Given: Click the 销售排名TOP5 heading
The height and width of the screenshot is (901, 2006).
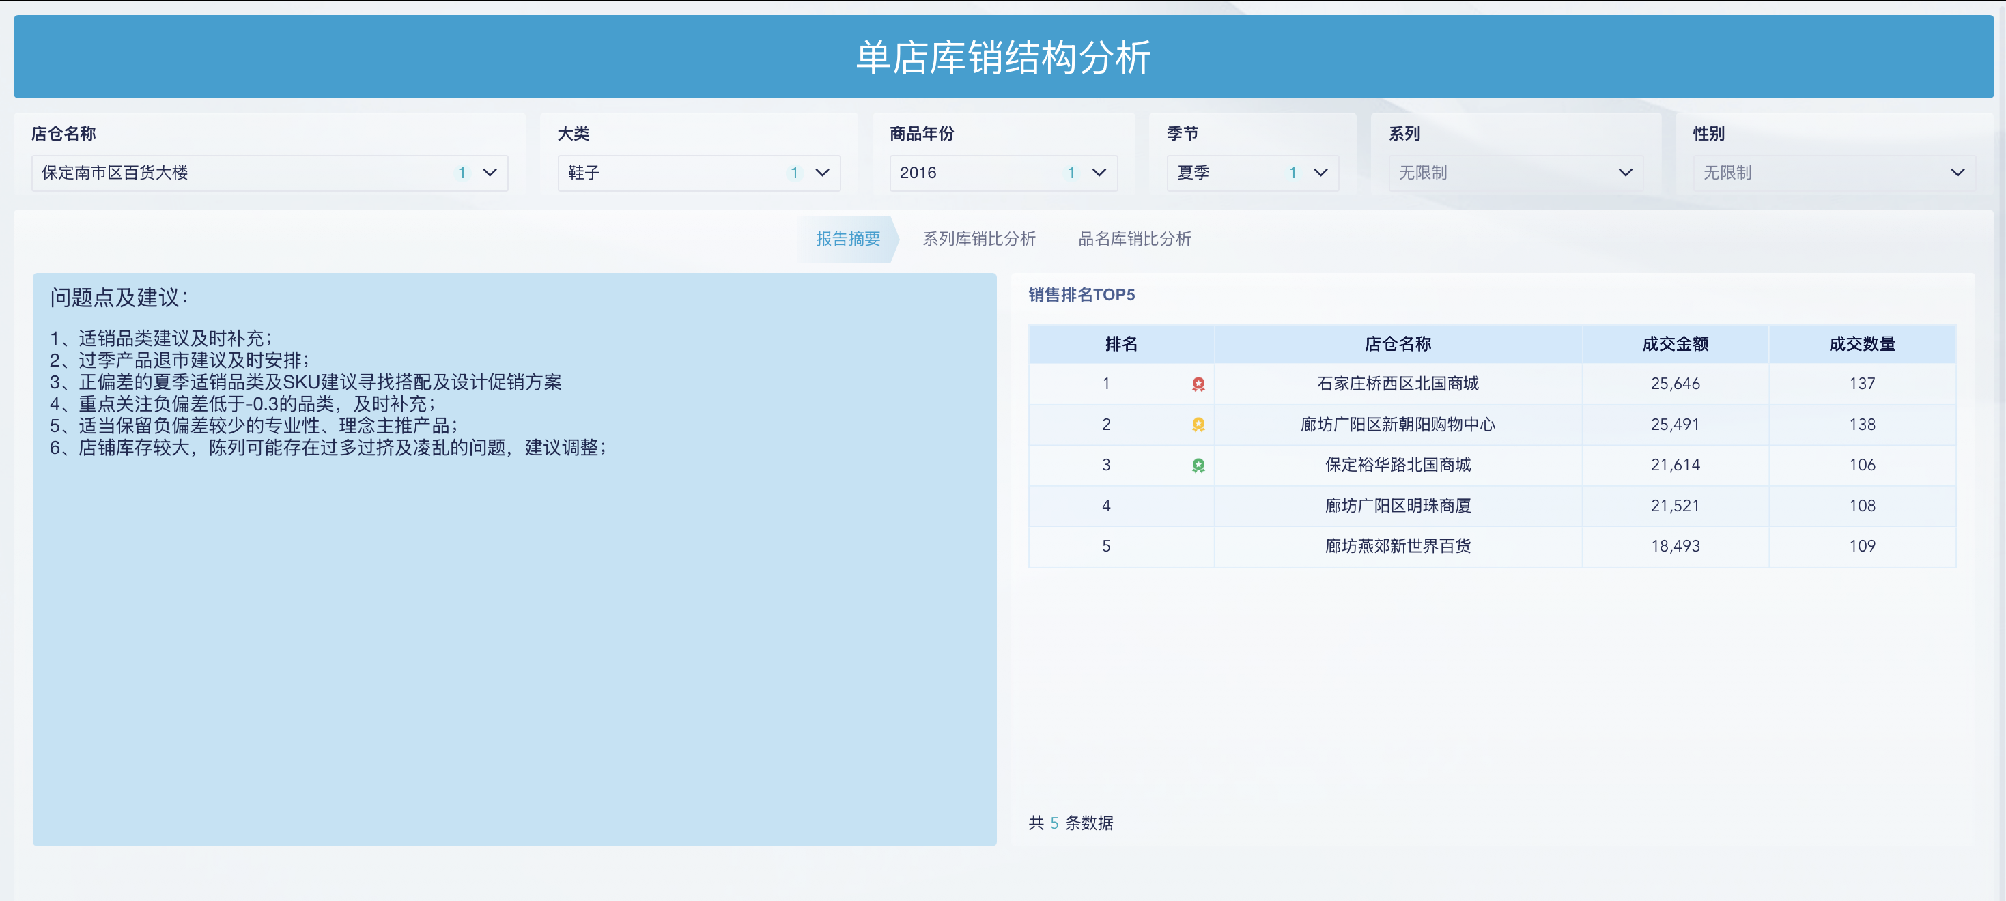Looking at the screenshot, I should pos(1082,295).
